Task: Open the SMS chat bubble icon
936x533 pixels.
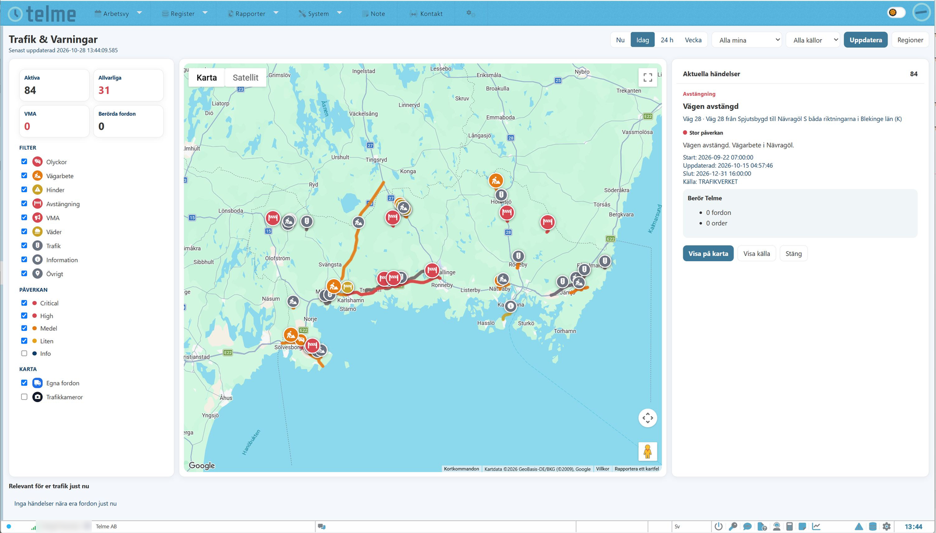Action: (747, 527)
